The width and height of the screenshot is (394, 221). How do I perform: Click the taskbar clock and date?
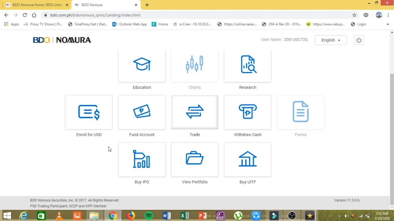382,216
